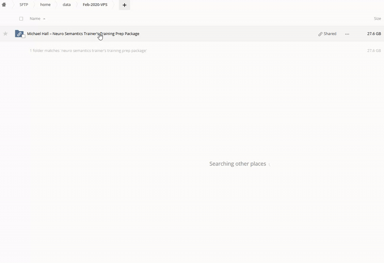Star the Michael Hall folder as favorite
384x263 pixels.
click(5, 34)
